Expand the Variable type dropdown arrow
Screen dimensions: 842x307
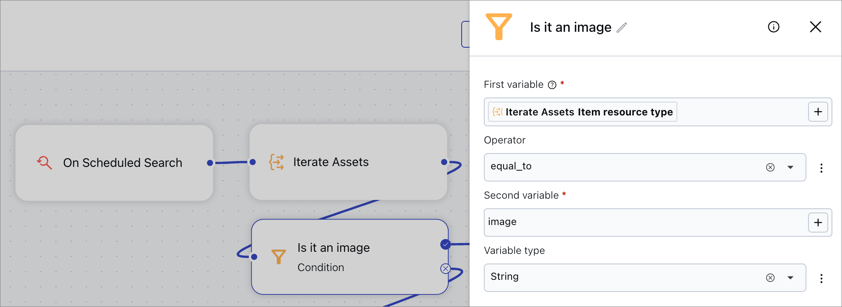tap(790, 278)
